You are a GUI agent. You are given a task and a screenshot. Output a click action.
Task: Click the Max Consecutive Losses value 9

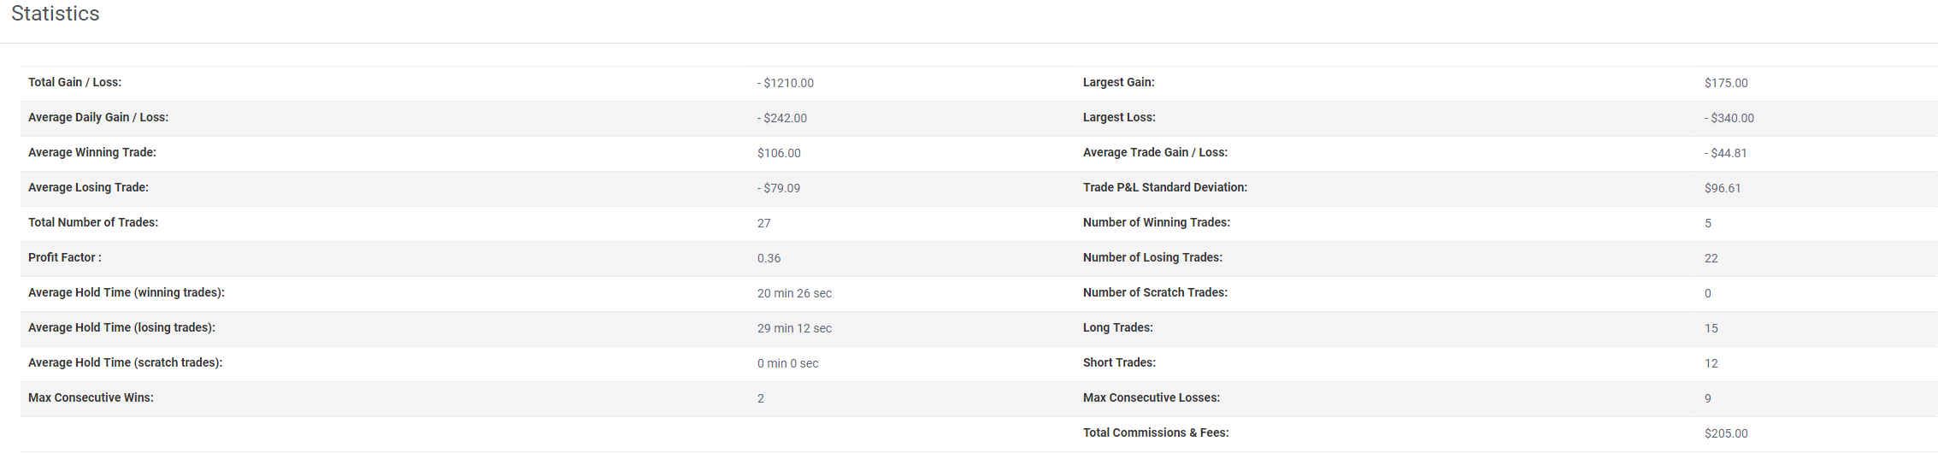(1707, 398)
